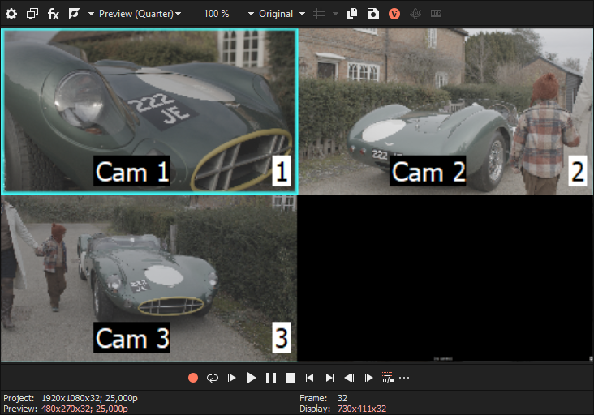
Task: Pause the preview playback
Action: [271, 378]
